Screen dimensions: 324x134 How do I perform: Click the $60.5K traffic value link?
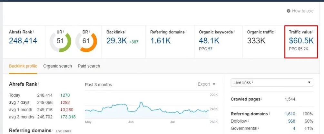click(301, 41)
